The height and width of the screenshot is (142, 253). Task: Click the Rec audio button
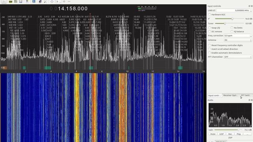[x=230, y=134]
